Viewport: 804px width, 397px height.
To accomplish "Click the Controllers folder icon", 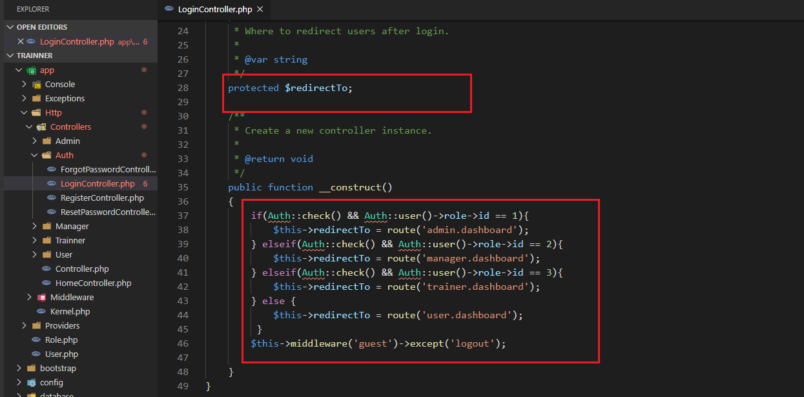I will (42, 127).
